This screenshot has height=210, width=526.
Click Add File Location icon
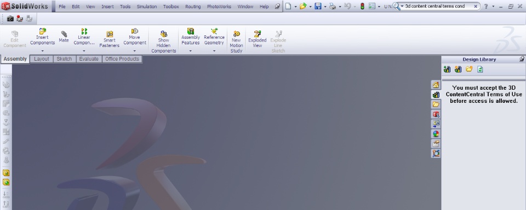tap(458, 69)
